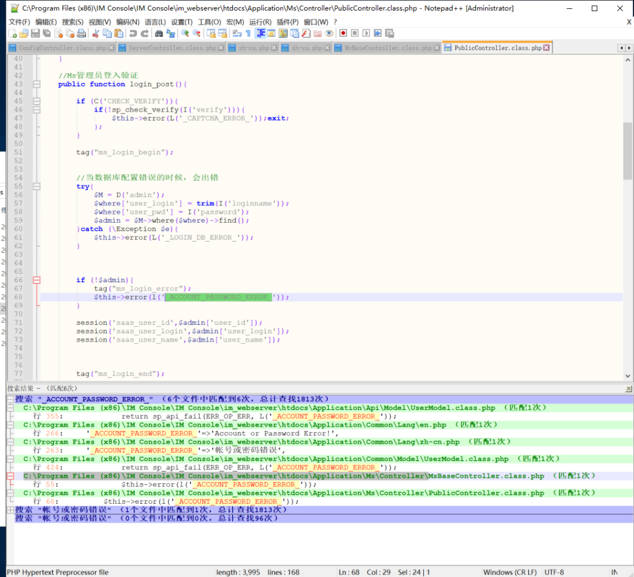
Task: Toggle word wrap in the toolbar
Action: tap(237, 33)
